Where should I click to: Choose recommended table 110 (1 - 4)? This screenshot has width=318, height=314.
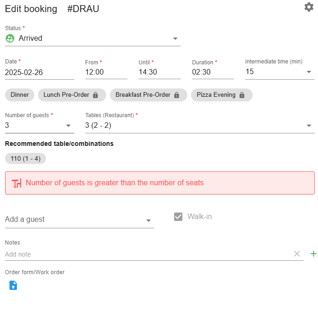(x=25, y=158)
